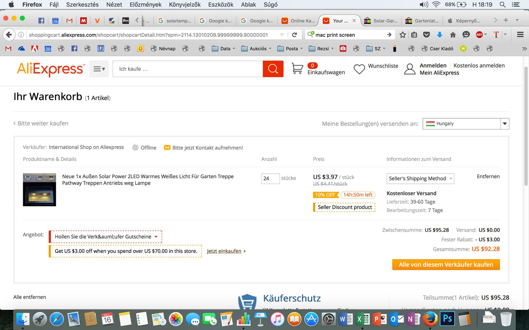Click the Anmelden link
Viewport: 529px width, 330px height.
point(433,65)
